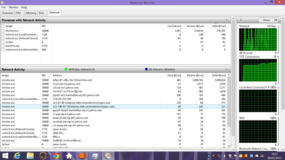Click the blue Network Utilization color indicator
This screenshot has height=160, width=285.
[146, 69]
